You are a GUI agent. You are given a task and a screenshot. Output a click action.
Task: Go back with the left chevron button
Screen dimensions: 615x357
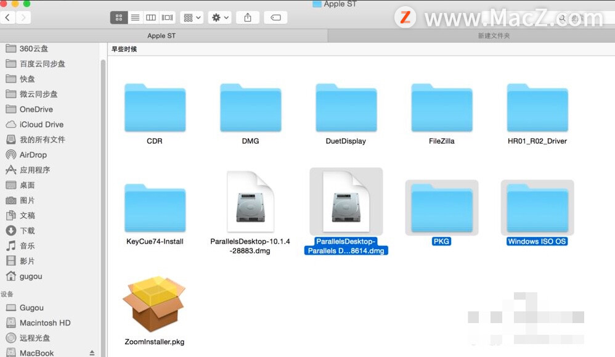pyautogui.click(x=7, y=17)
